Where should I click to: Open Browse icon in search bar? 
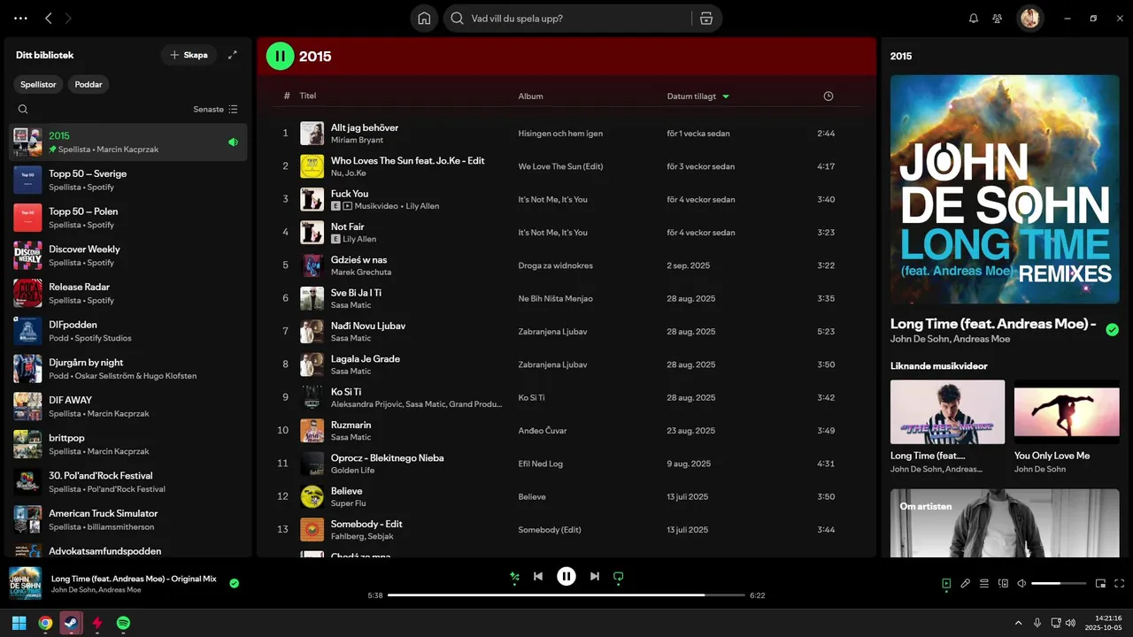coord(705,19)
